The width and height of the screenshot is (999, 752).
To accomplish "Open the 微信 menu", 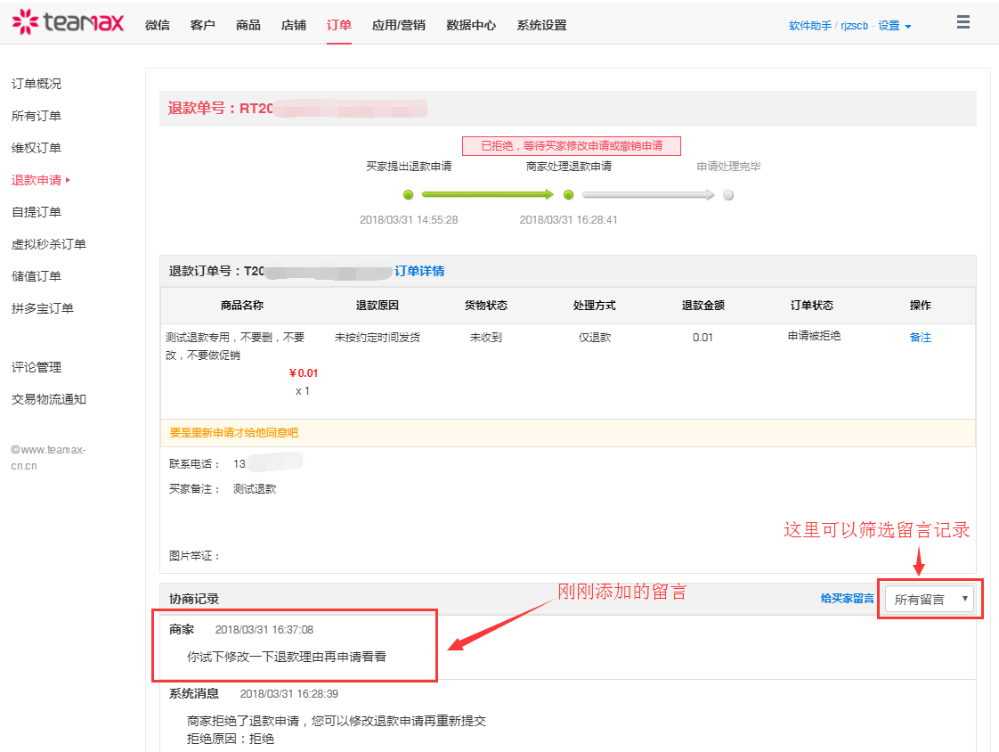I will [158, 25].
